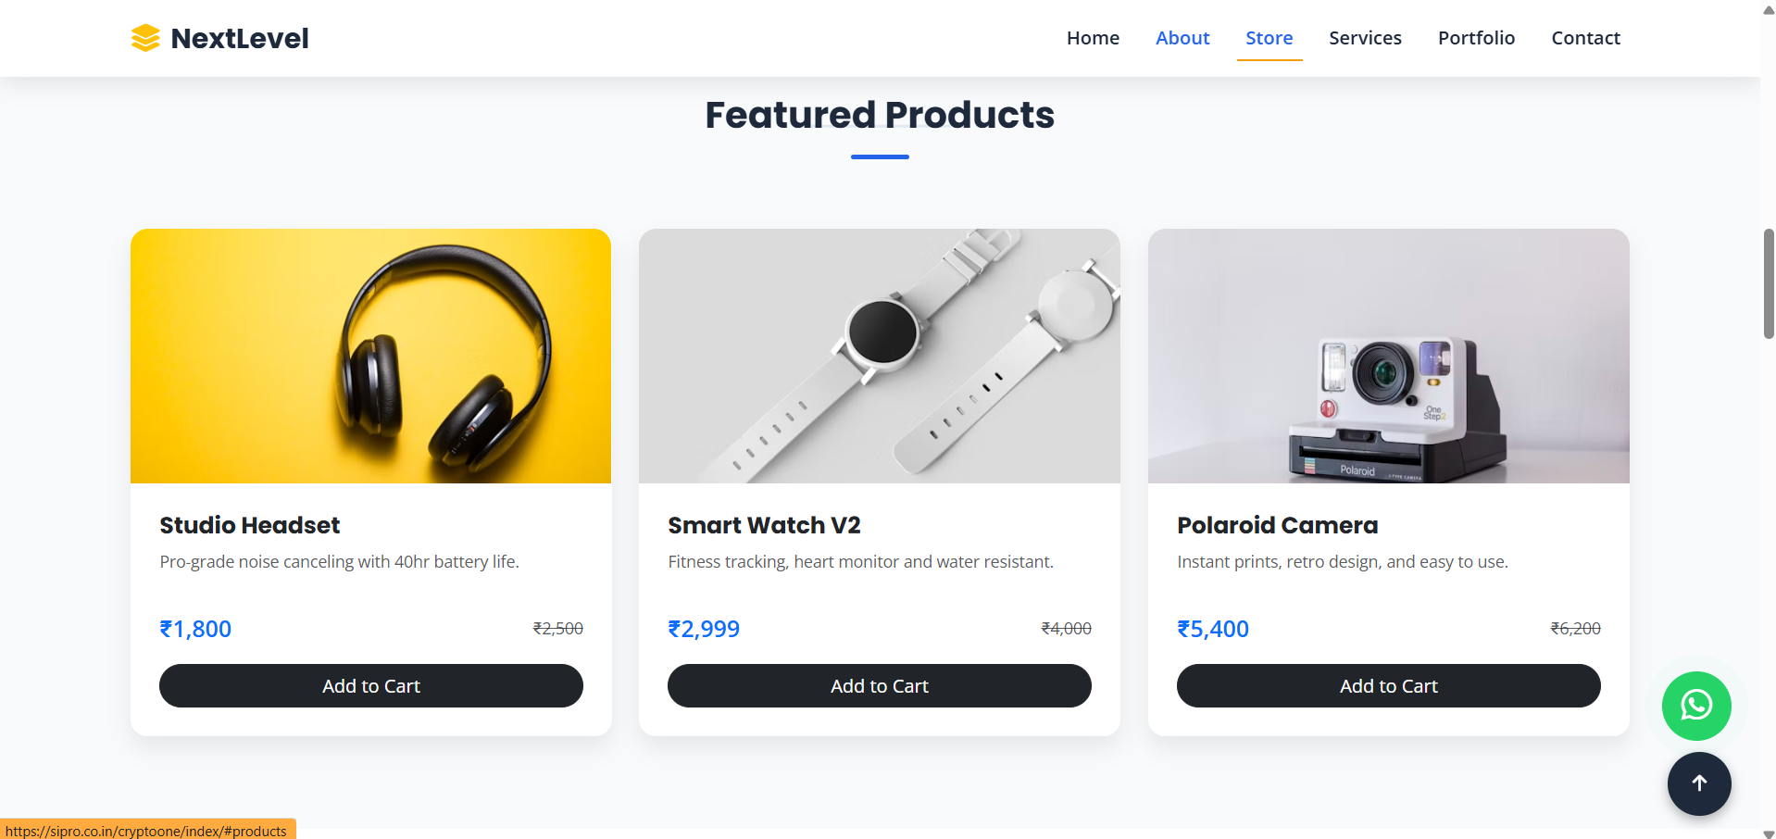Click the back-to-top arrow button
This screenshot has width=1776, height=839.
(1699, 783)
